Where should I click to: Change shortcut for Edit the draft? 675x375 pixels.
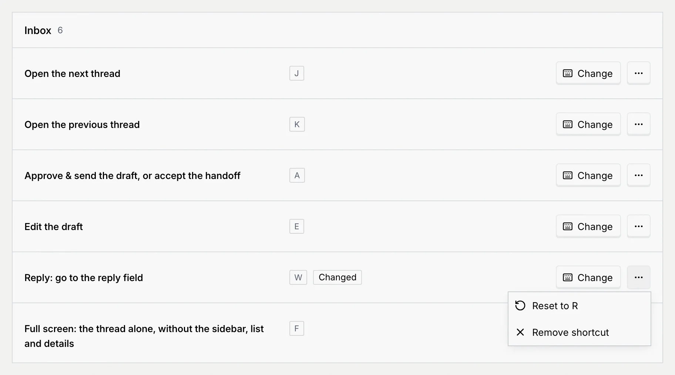click(588, 226)
